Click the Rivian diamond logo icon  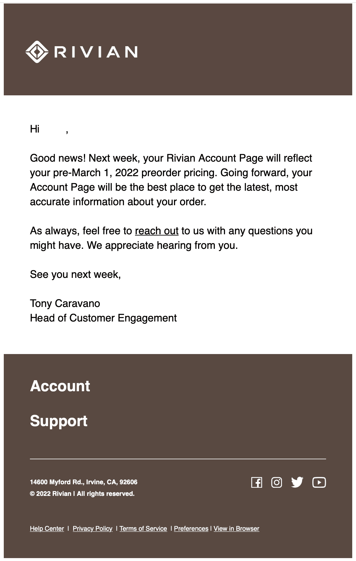tap(37, 52)
